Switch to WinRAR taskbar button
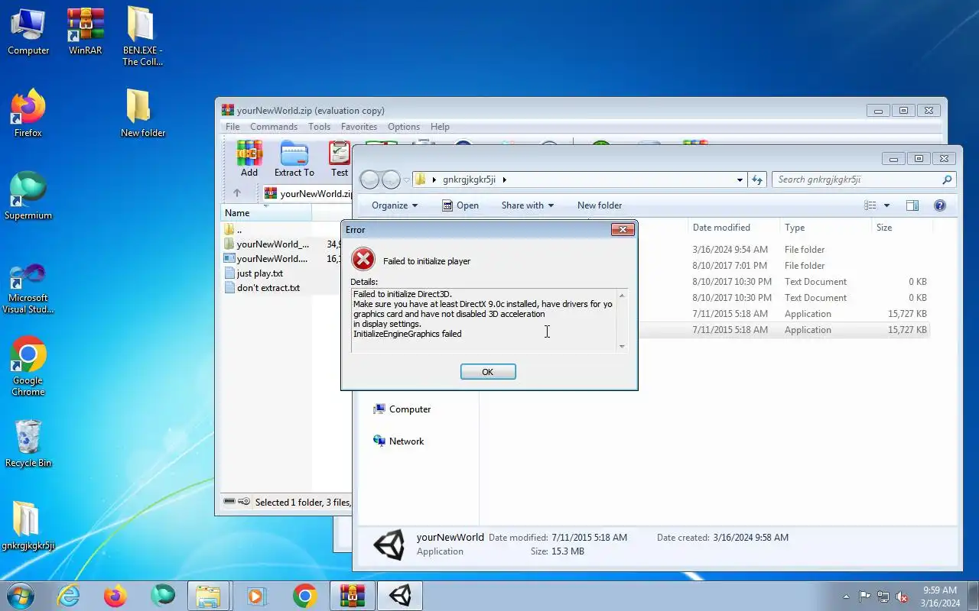This screenshot has width=979, height=611. (x=353, y=596)
